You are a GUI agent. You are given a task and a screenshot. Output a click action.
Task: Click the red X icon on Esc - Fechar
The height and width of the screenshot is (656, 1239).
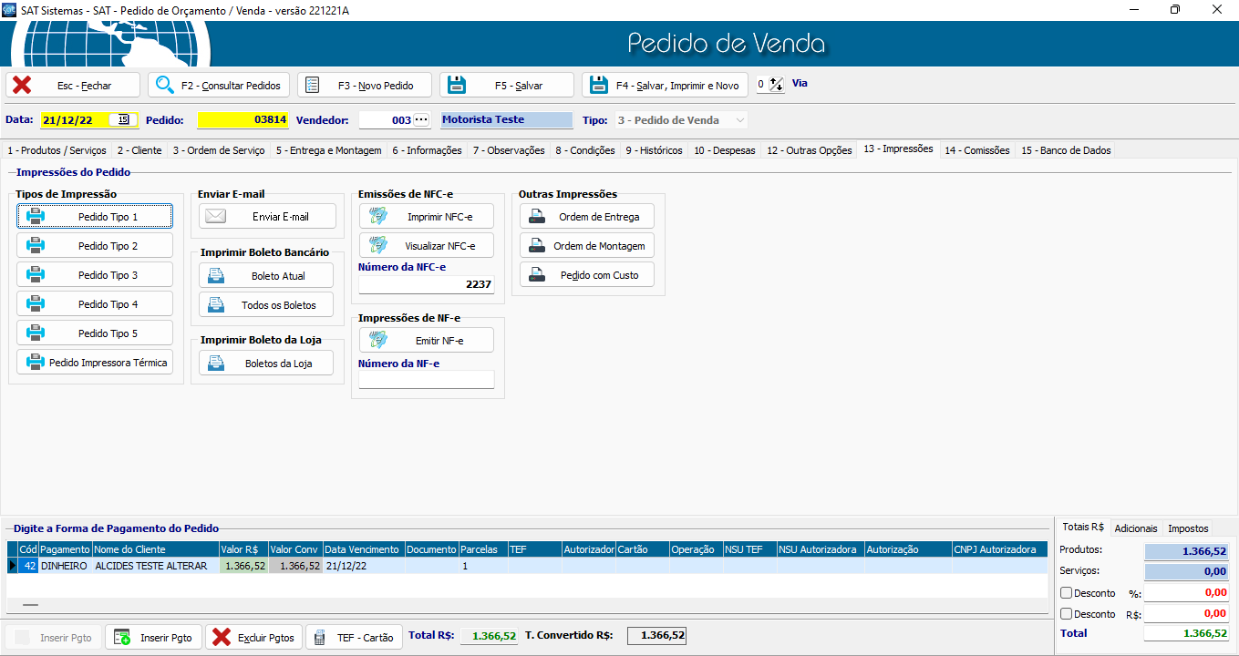pyautogui.click(x=22, y=85)
